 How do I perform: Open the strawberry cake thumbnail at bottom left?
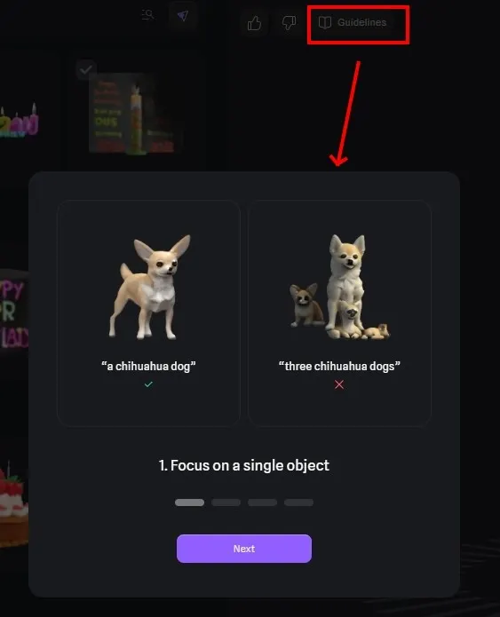pos(14,506)
